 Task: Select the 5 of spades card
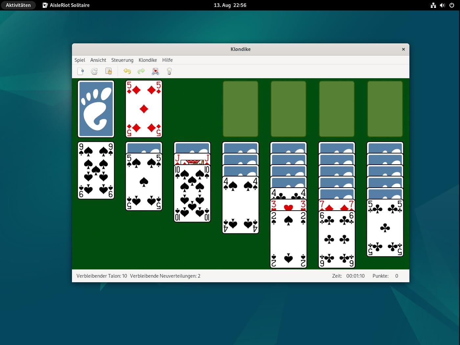tap(144, 182)
